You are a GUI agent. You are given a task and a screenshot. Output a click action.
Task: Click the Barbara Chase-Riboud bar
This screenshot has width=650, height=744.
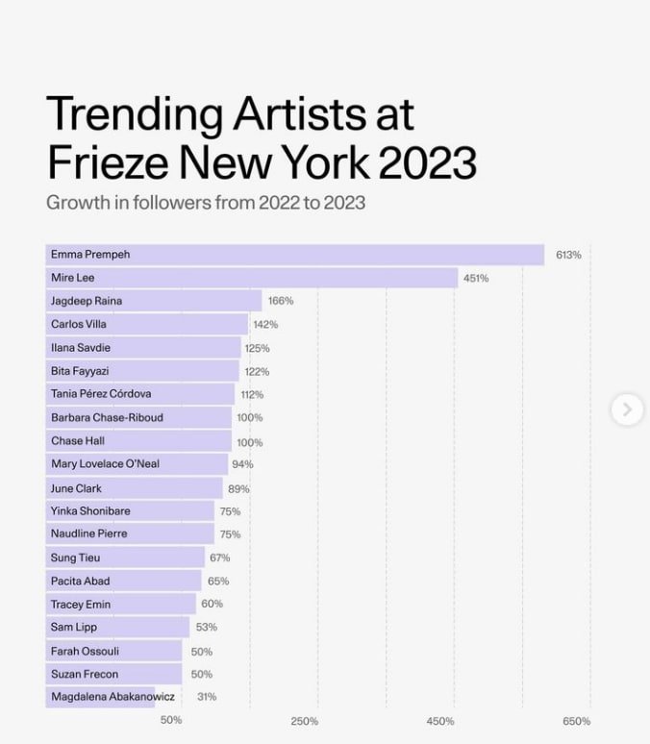[x=138, y=417]
